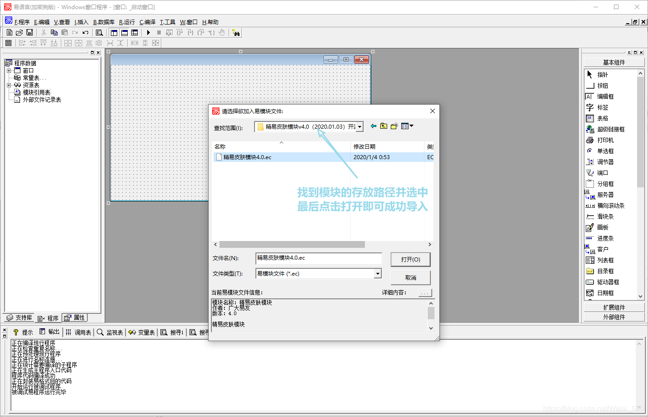Click the 基本组件 panel header button

click(x=614, y=62)
